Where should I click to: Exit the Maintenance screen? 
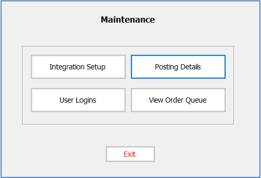130,154
